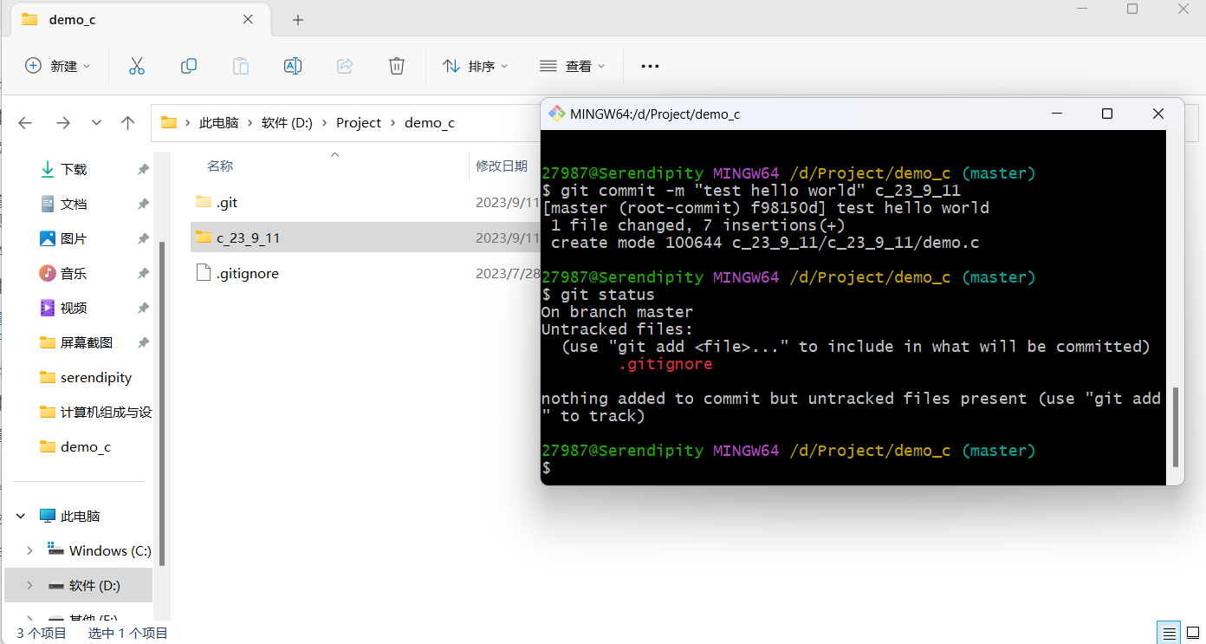The height and width of the screenshot is (644, 1206).
Task: Click the sidebar's vertical scrollbar in Explorer
Action: (x=161, y=403)
